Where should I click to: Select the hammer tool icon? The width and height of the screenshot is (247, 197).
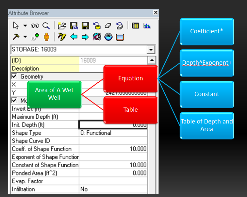(16, 37)
